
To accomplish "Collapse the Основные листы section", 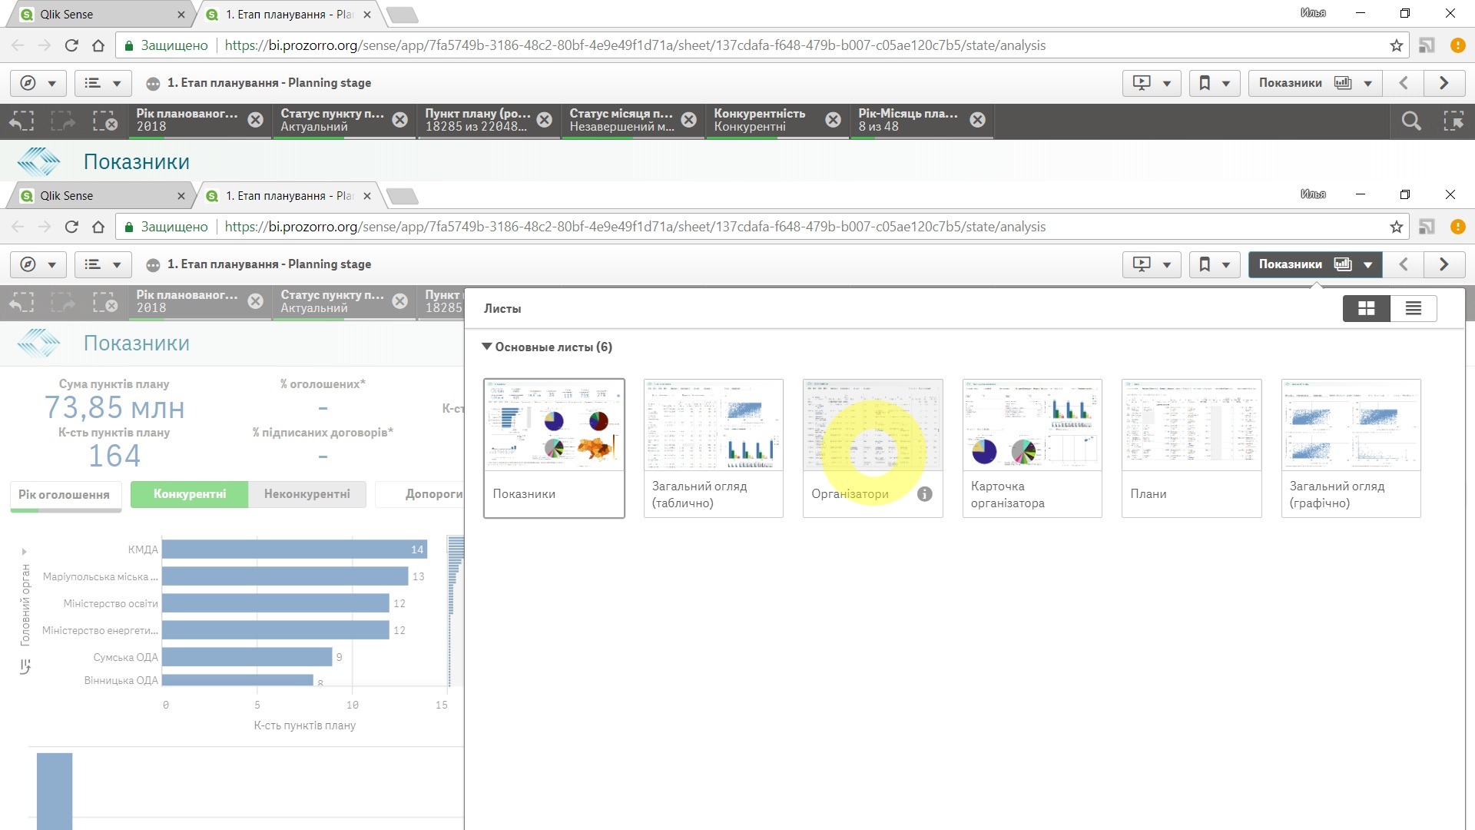I will (487, 347).
